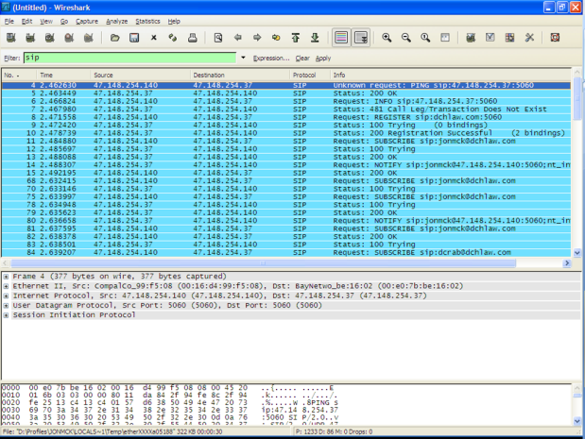Open help lifebuoy icon
585x439 pixels.
click(555, 38)
